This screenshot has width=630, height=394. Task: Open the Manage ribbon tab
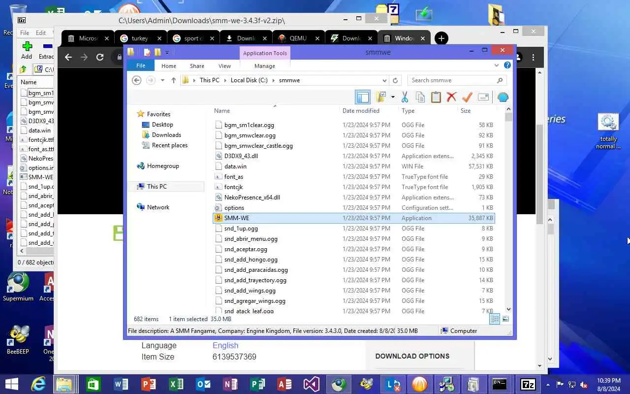(x=265, y=66)
